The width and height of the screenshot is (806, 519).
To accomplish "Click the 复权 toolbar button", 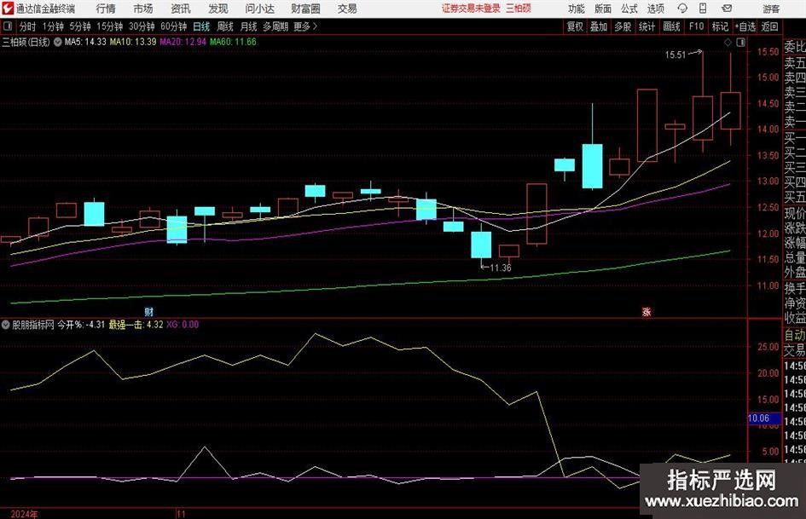I will click(x=575, y=26).
